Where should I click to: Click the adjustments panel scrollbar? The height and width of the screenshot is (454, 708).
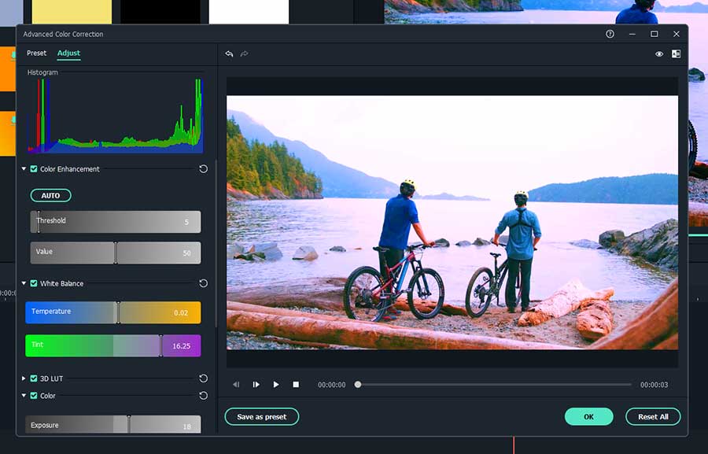216,244
